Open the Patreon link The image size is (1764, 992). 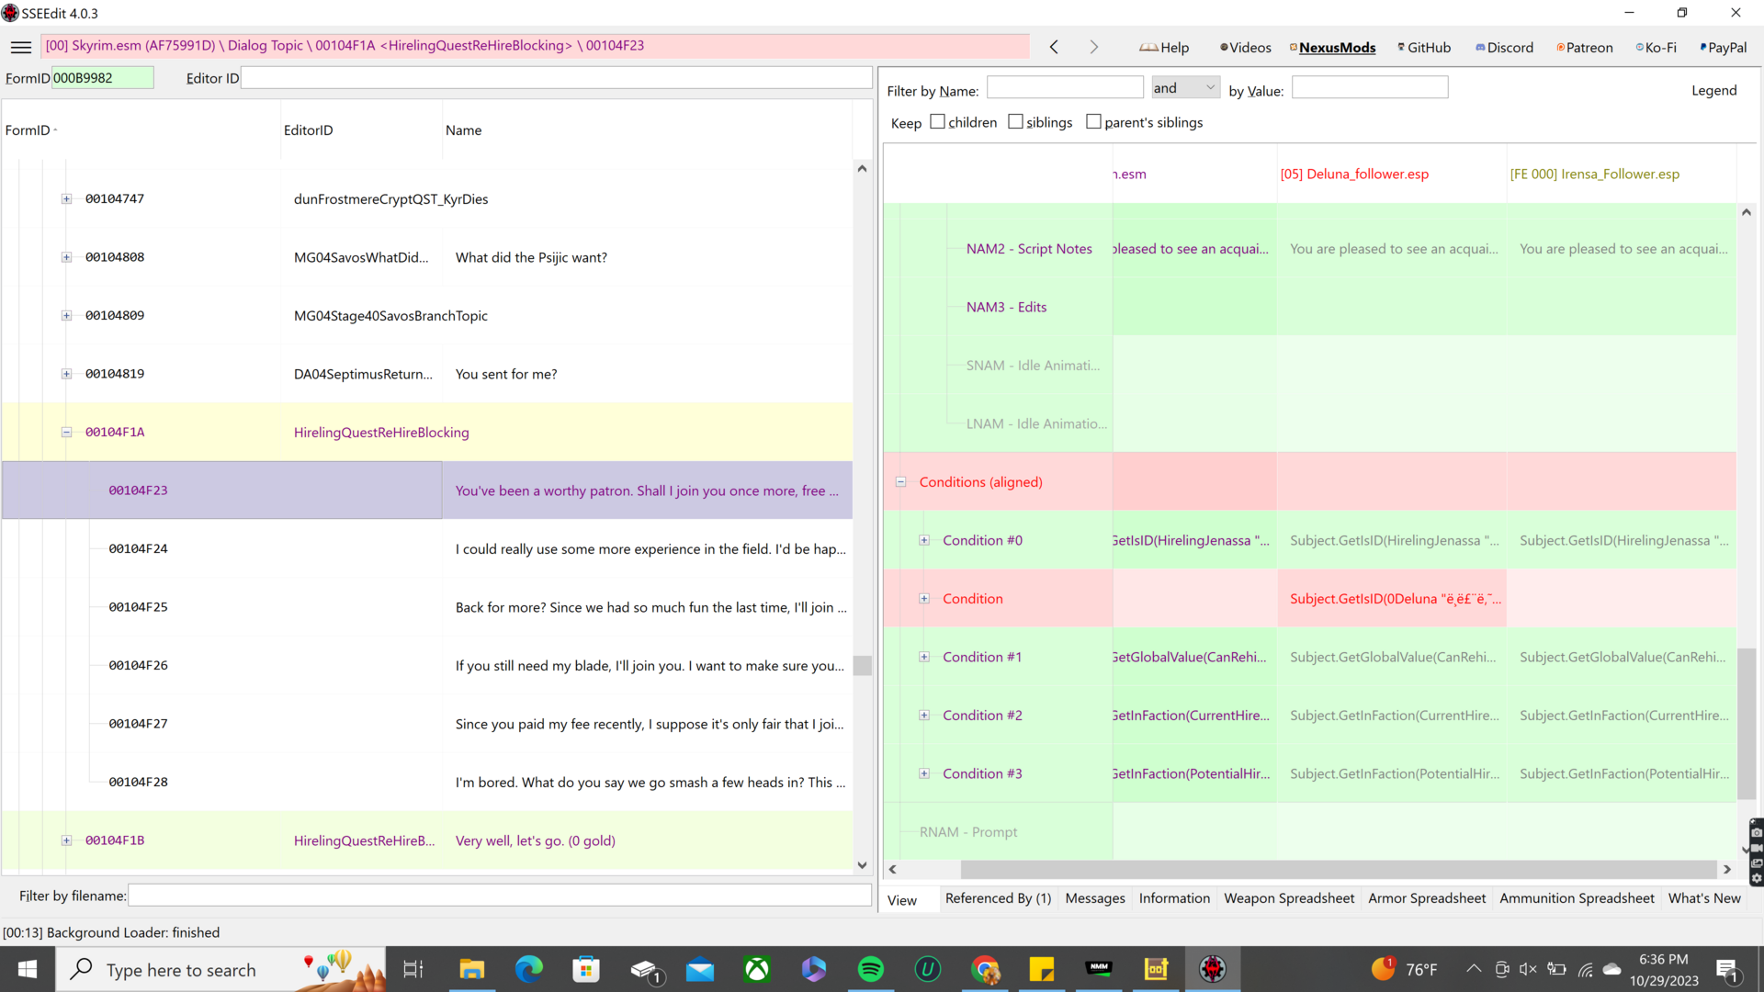pyautogui.click(x=1584, y=48)
